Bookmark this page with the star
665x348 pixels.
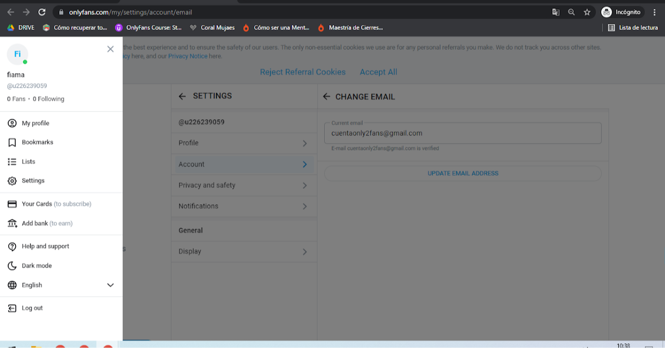[x=587, y=12]
